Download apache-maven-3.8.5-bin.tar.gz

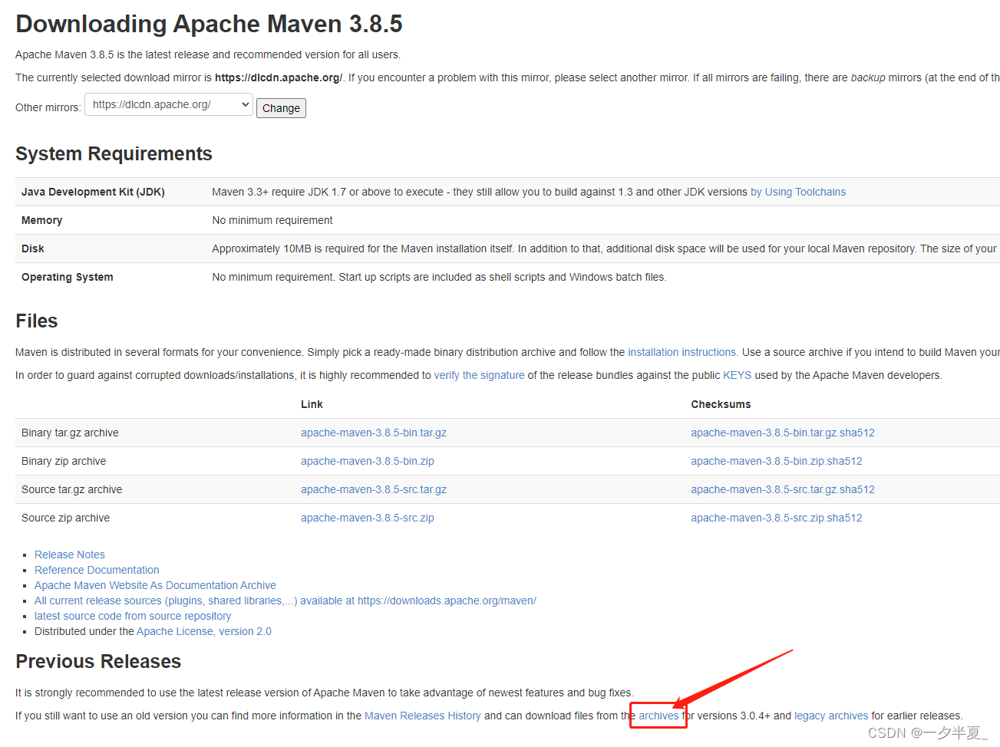pos(374,433)
